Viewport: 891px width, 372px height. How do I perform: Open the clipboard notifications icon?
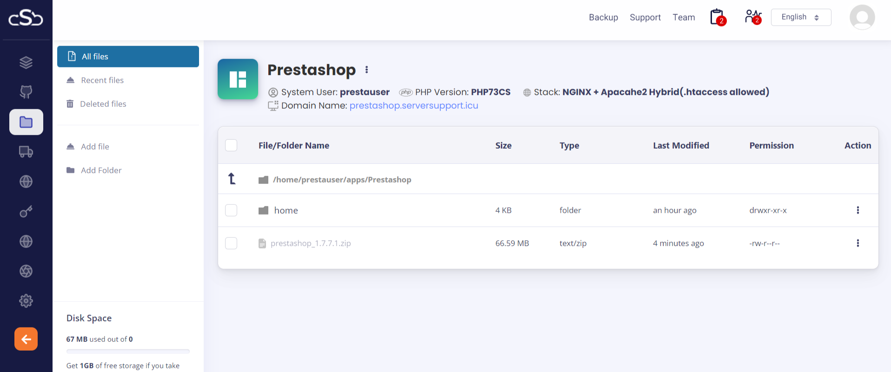point(718,18)
